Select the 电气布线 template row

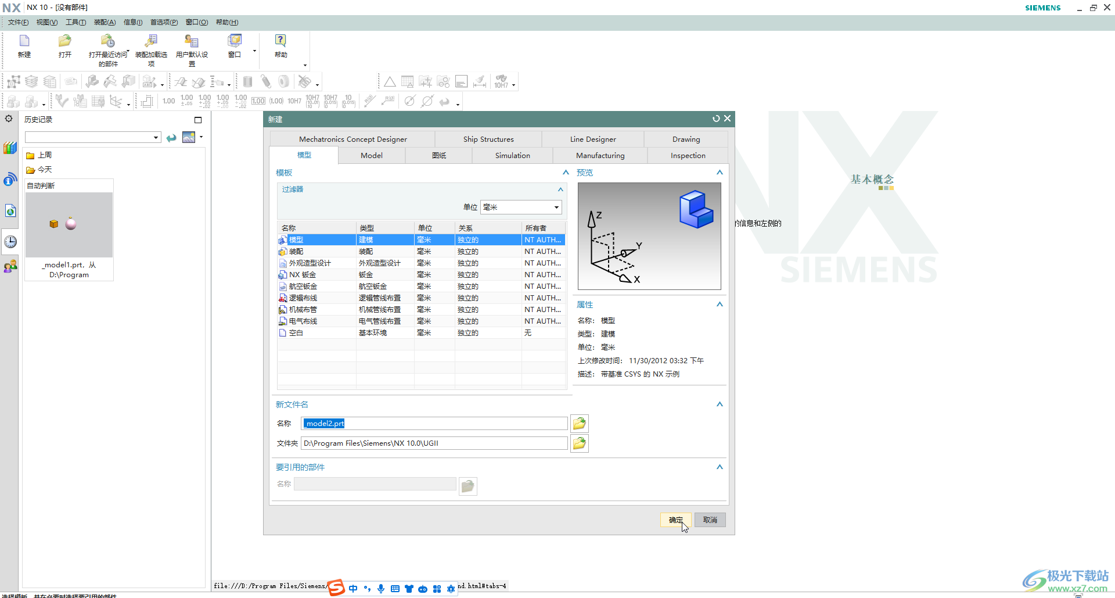[421, 321]
